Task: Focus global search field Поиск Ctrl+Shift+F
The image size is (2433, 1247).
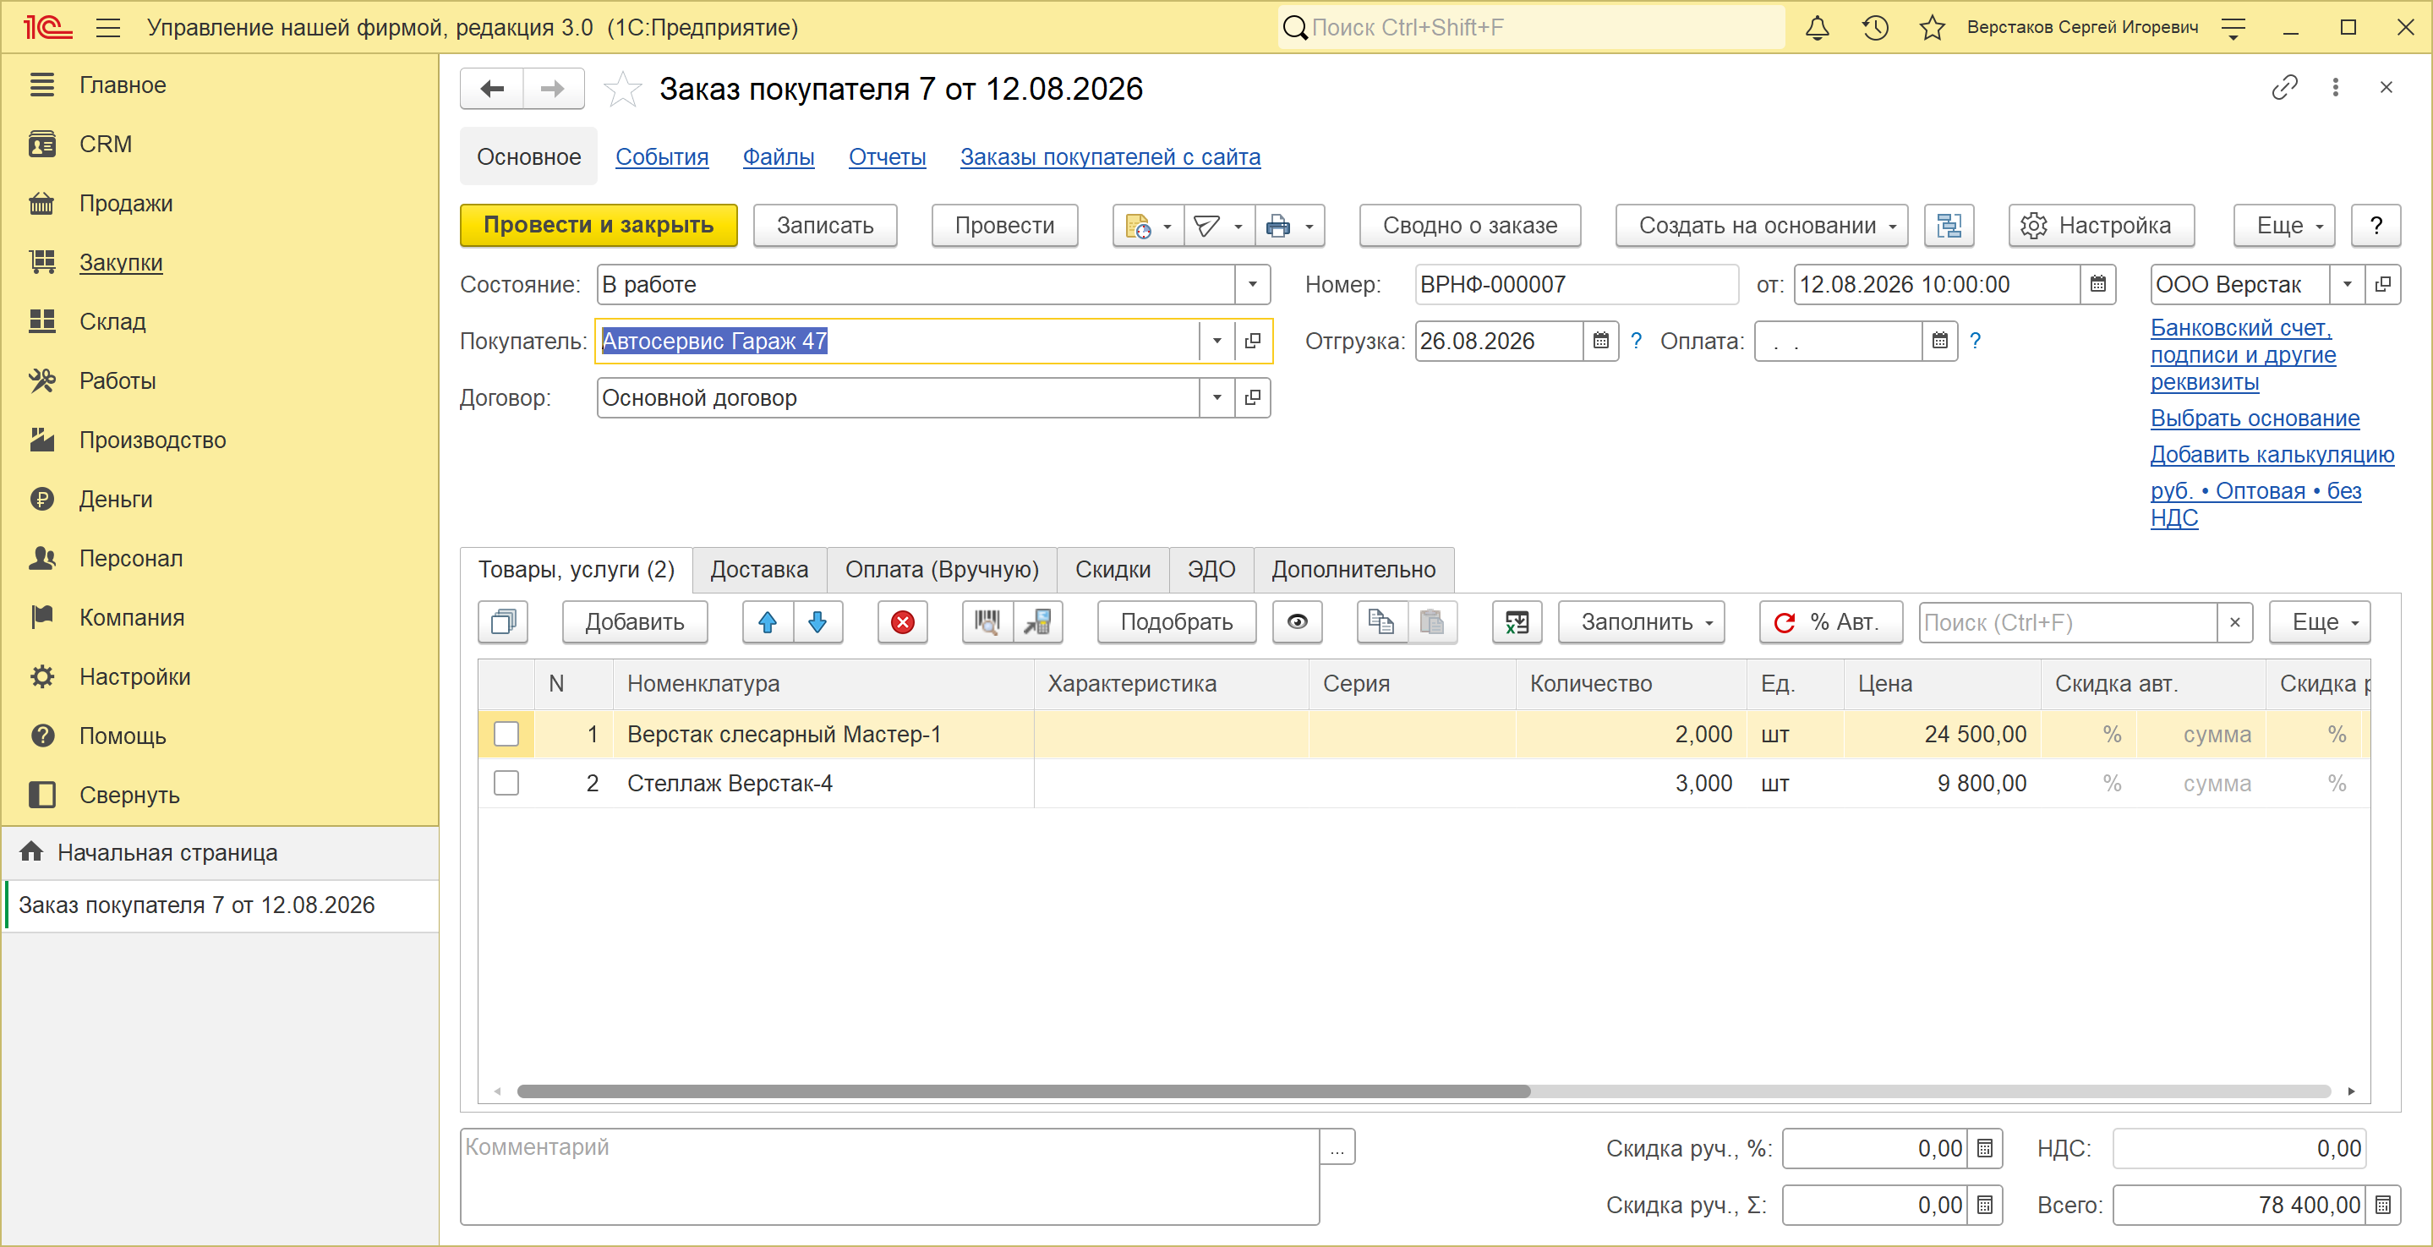Action: [x=1532, y=27]
